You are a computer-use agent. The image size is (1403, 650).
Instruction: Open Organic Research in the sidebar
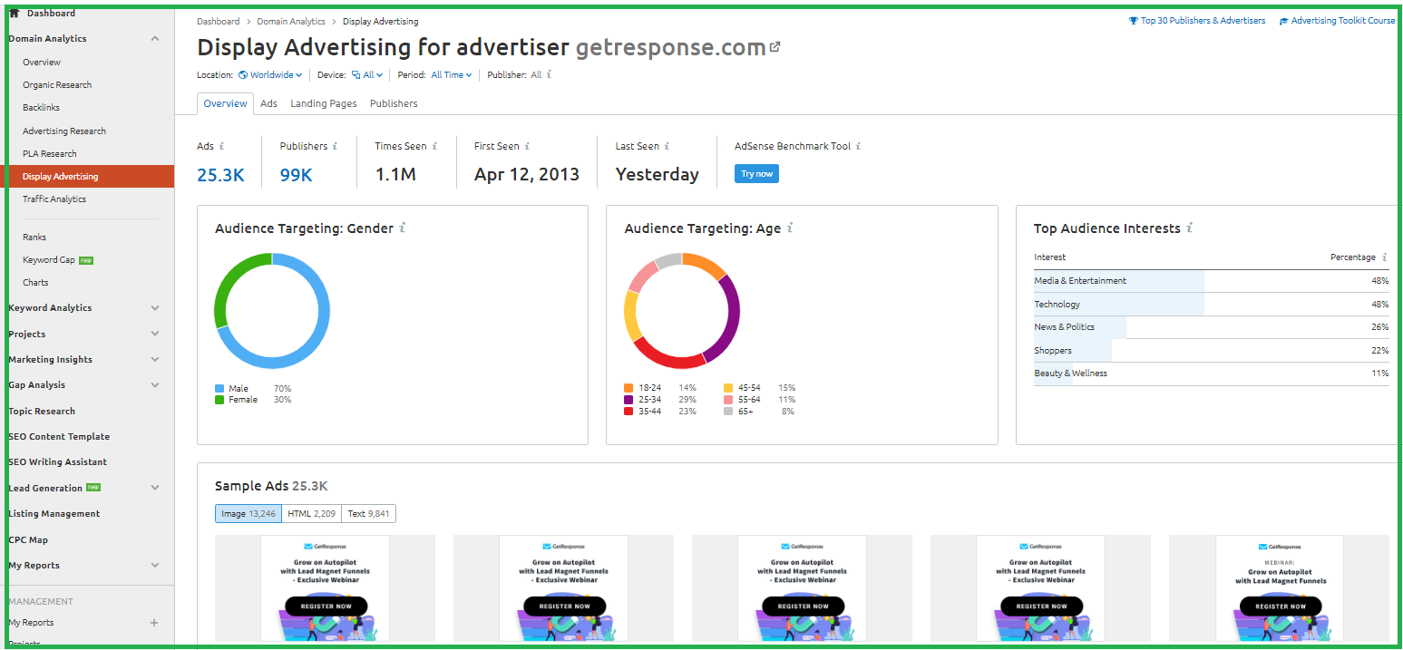click(57, 85)
